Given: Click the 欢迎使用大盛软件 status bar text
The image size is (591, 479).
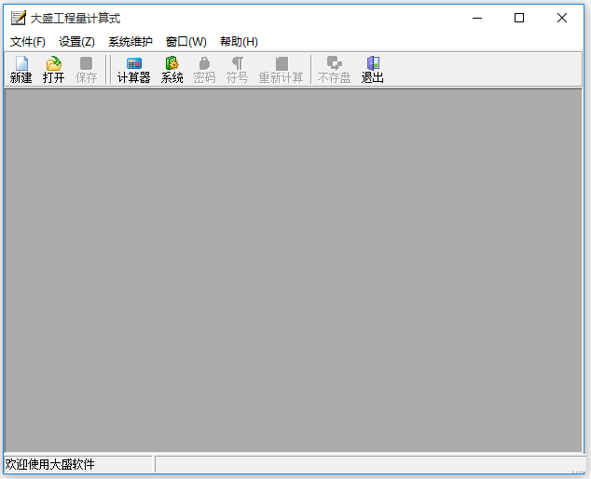Looking at the screenshot, I should pyautogui.click(x=50, y=464).
